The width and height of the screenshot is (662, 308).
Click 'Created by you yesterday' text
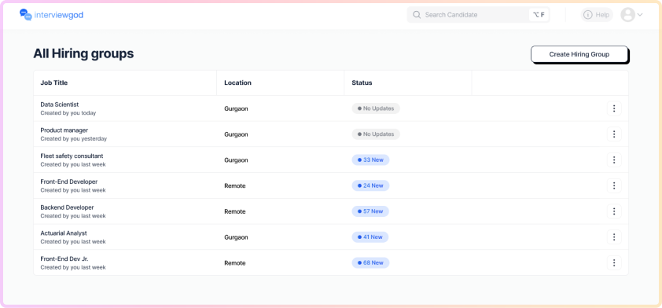tap(73, 139)
